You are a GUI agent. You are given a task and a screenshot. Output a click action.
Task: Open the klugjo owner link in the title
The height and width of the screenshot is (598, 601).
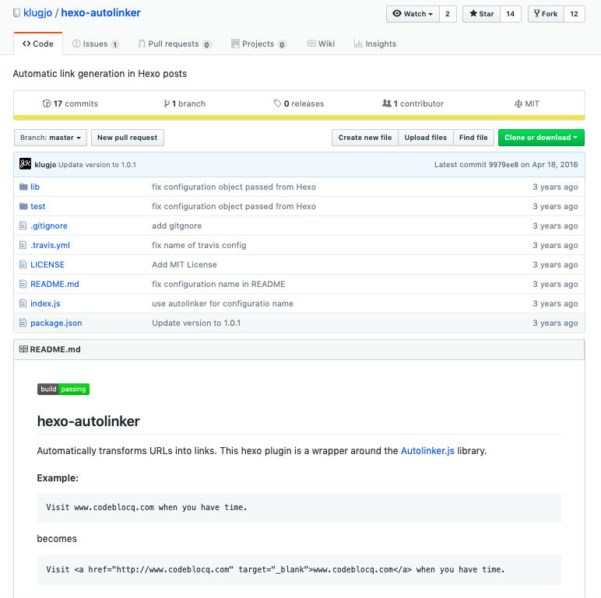37,12
